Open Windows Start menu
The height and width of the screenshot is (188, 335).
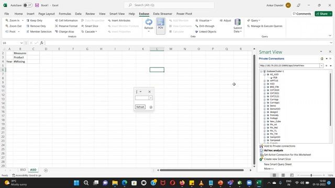pyautogui.click(x=76, y=183)
